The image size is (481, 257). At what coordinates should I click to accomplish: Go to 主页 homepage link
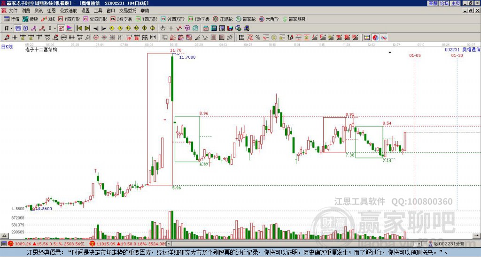coord(456,3)
